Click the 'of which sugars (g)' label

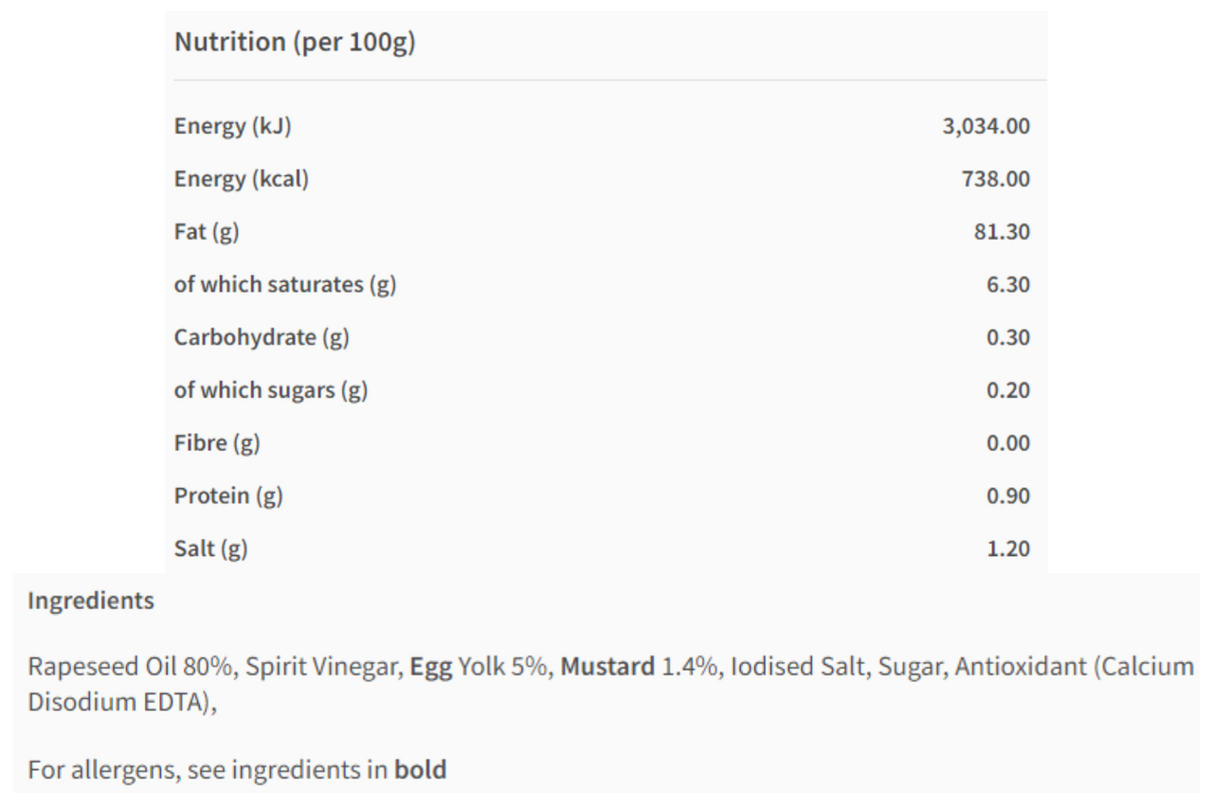coord(271,391)
